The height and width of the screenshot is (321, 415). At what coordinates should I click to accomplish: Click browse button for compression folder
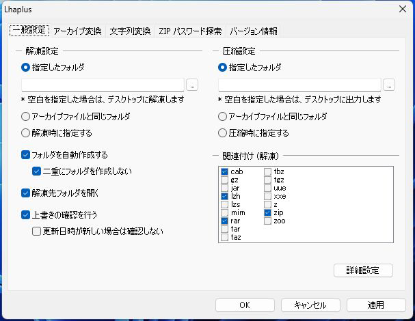tap(389, 85)
